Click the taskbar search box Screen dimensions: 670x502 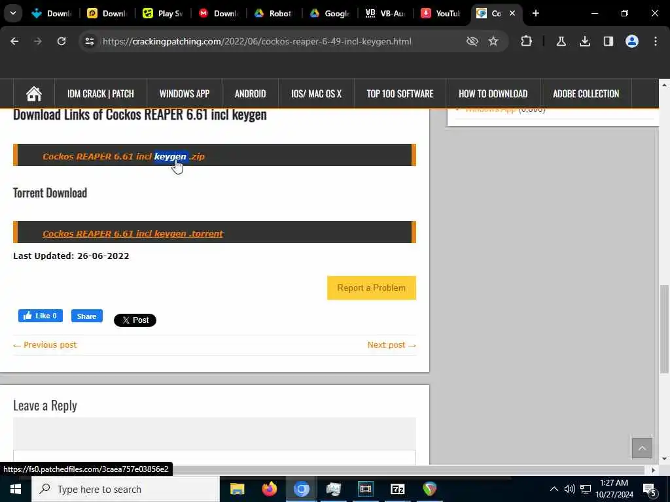tap(126, 489)
